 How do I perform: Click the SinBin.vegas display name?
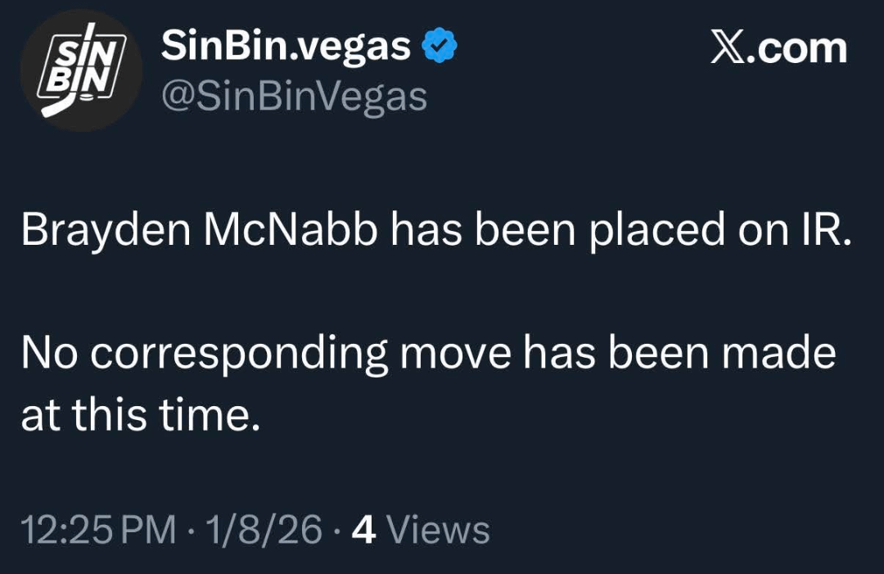point(285,46)
